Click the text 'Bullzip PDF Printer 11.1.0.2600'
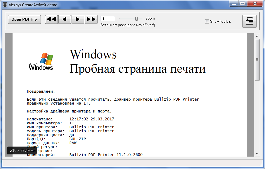 click(x=106, y=155)
